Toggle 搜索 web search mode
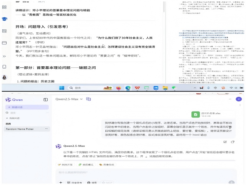The height and width of the screenshot is (185, 246). point(92,183)
